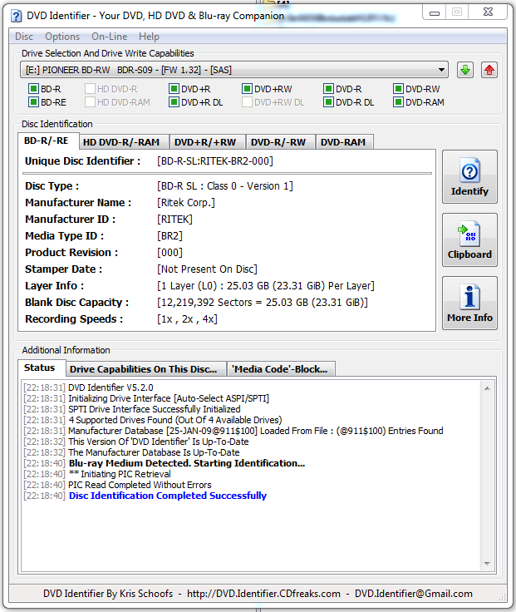The height and width of the screenshot is (612, 516).
Task: Open the On-Line menu
Action: coord(110,37)
